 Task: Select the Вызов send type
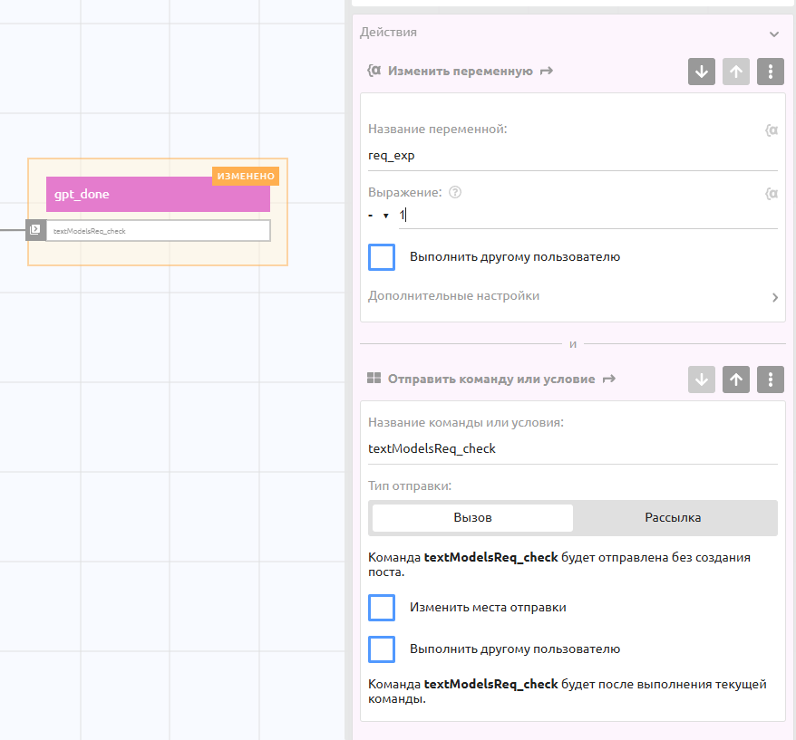(472, 518)
